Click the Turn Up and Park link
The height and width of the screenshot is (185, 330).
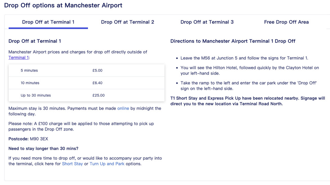107,164
